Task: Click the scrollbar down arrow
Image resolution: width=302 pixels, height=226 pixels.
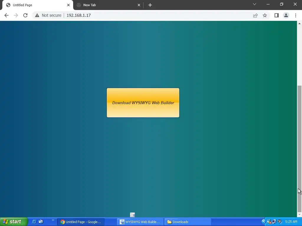Action: coord(299,215)
